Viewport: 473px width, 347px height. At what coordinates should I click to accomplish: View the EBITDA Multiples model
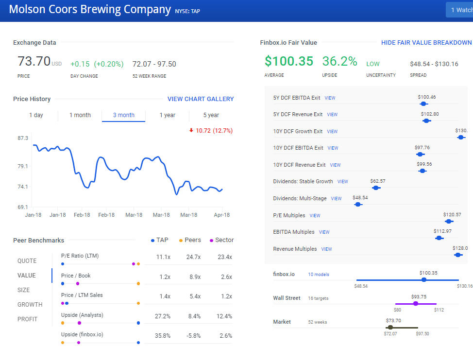tap(324, 232)
